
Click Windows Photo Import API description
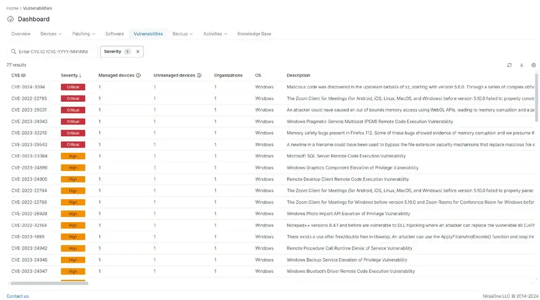348,213
